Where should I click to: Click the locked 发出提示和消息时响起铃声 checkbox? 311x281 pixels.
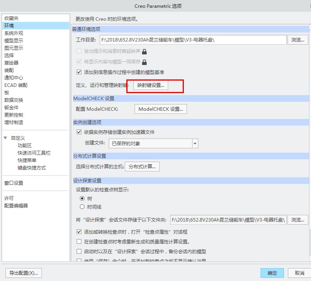tap(79, 51)
